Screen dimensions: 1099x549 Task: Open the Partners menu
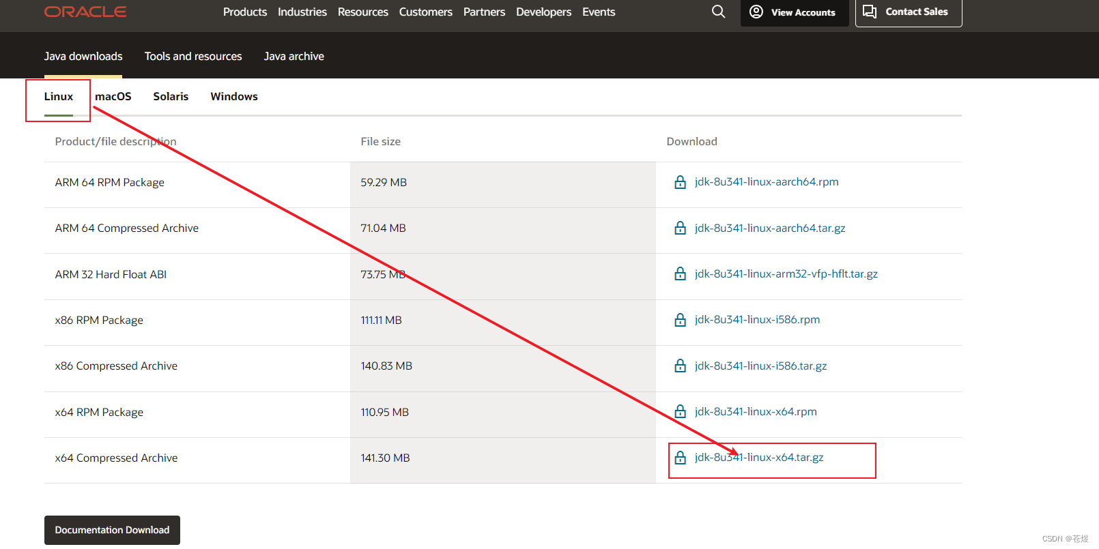[485, 12]
